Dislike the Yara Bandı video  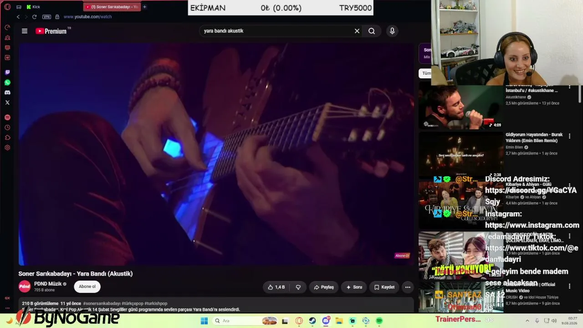298,287
